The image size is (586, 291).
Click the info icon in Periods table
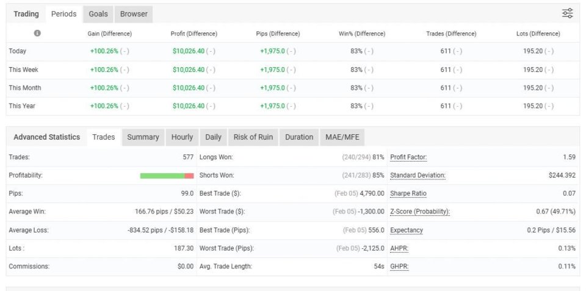point(37,33)
